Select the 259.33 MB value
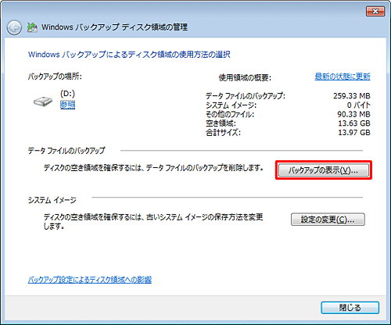 352,96
